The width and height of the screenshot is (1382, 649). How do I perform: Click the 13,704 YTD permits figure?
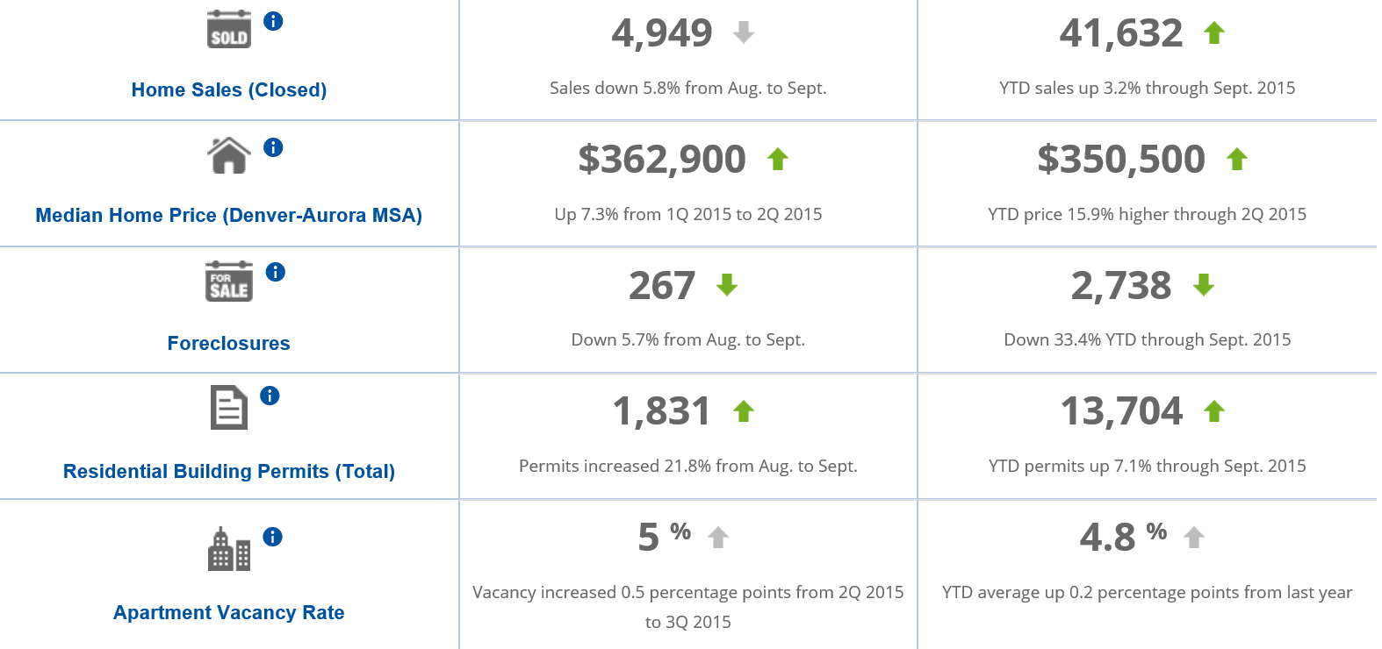click(1121, 411)
